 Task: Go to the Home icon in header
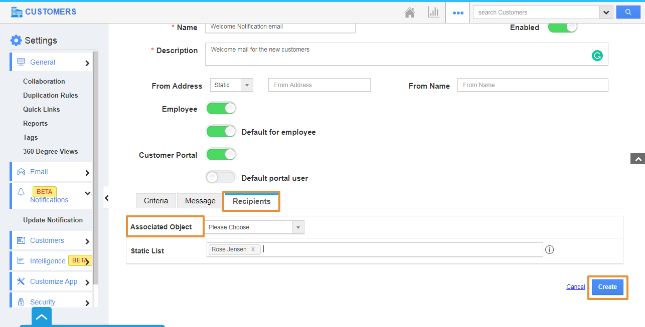410,13
